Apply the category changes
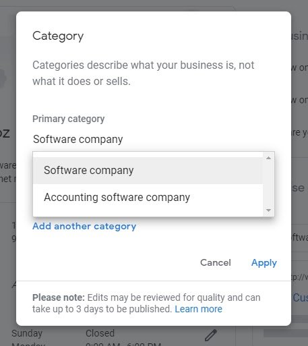308x346 pixels. [x=264, y=262]
